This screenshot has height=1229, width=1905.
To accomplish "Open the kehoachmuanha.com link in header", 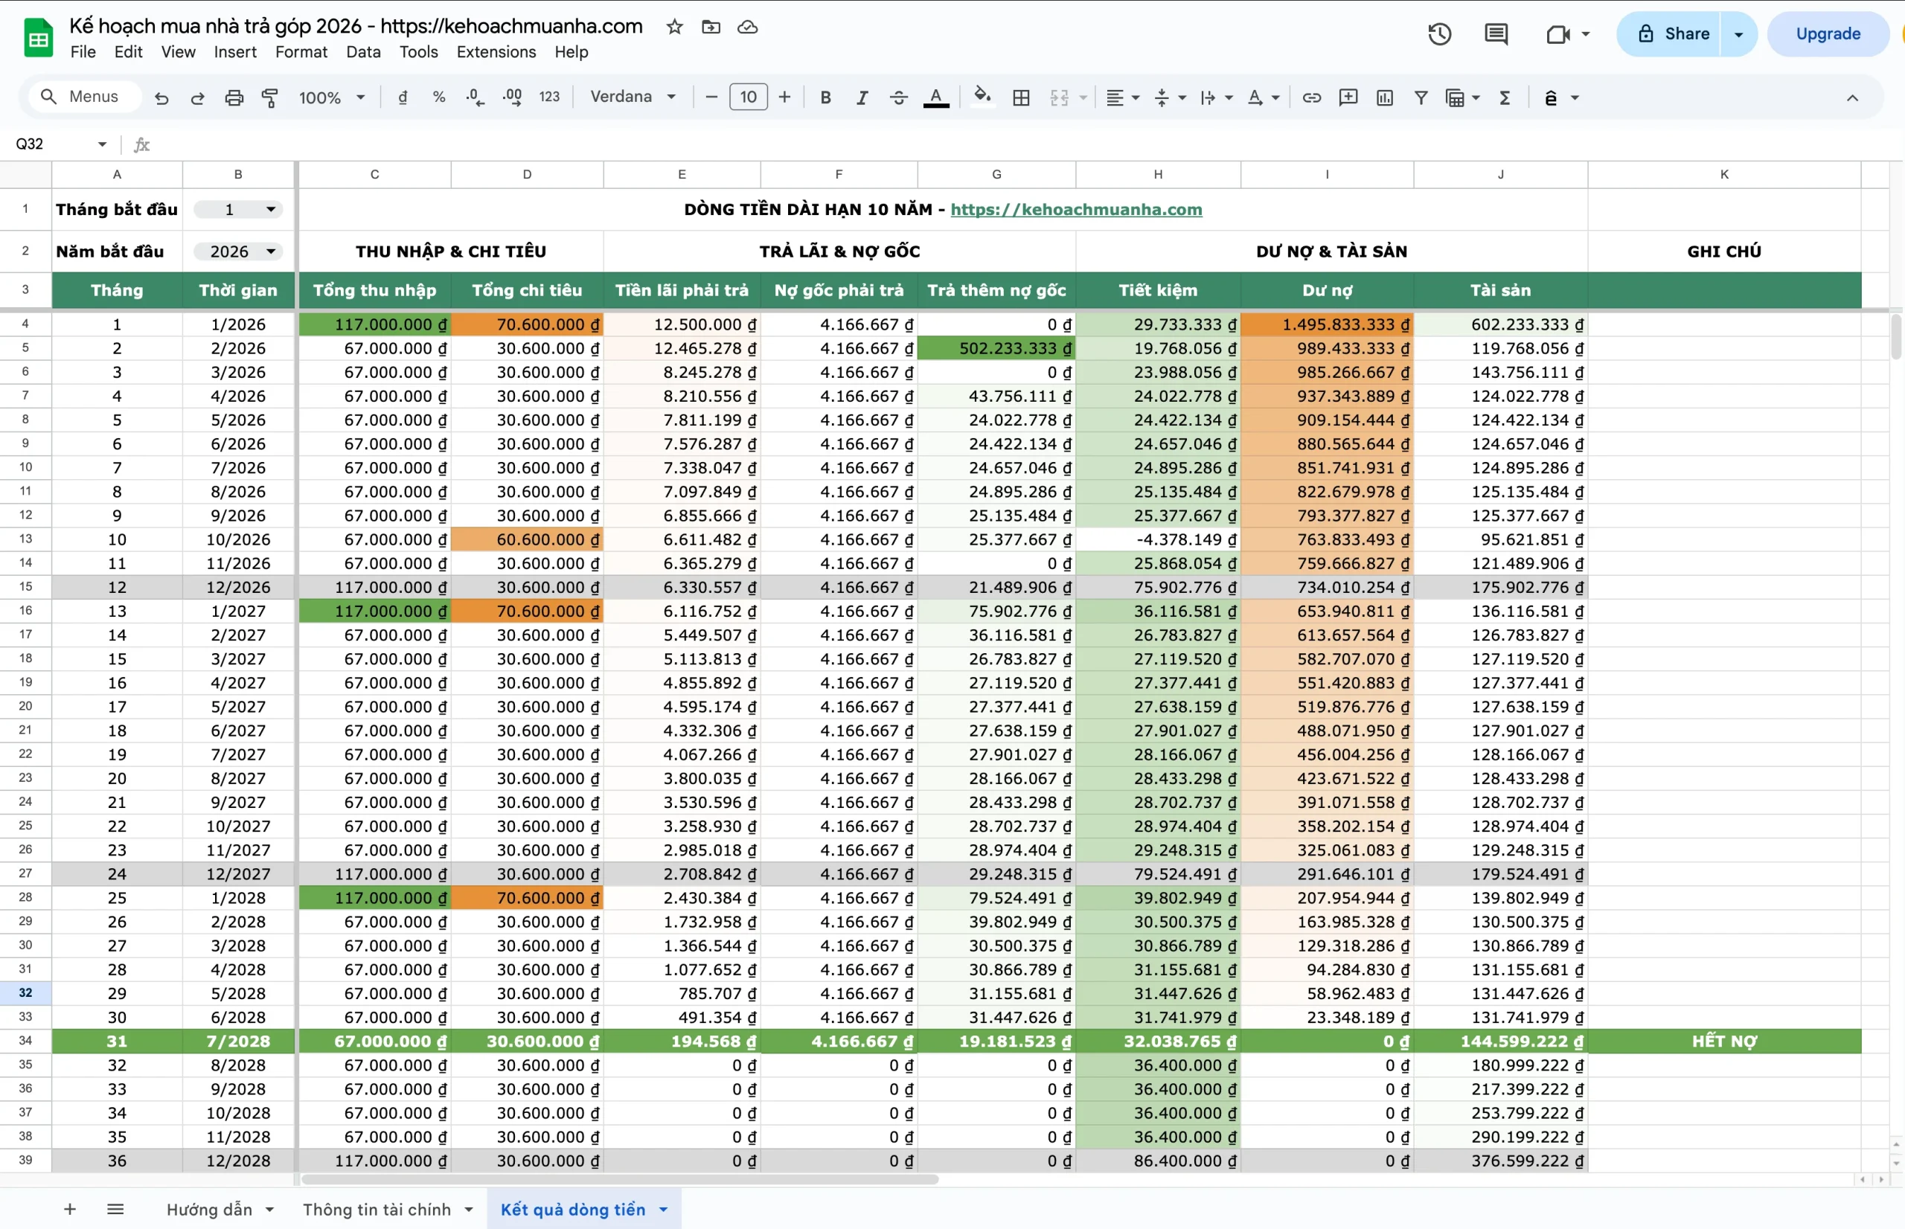I will (1076, 209).
